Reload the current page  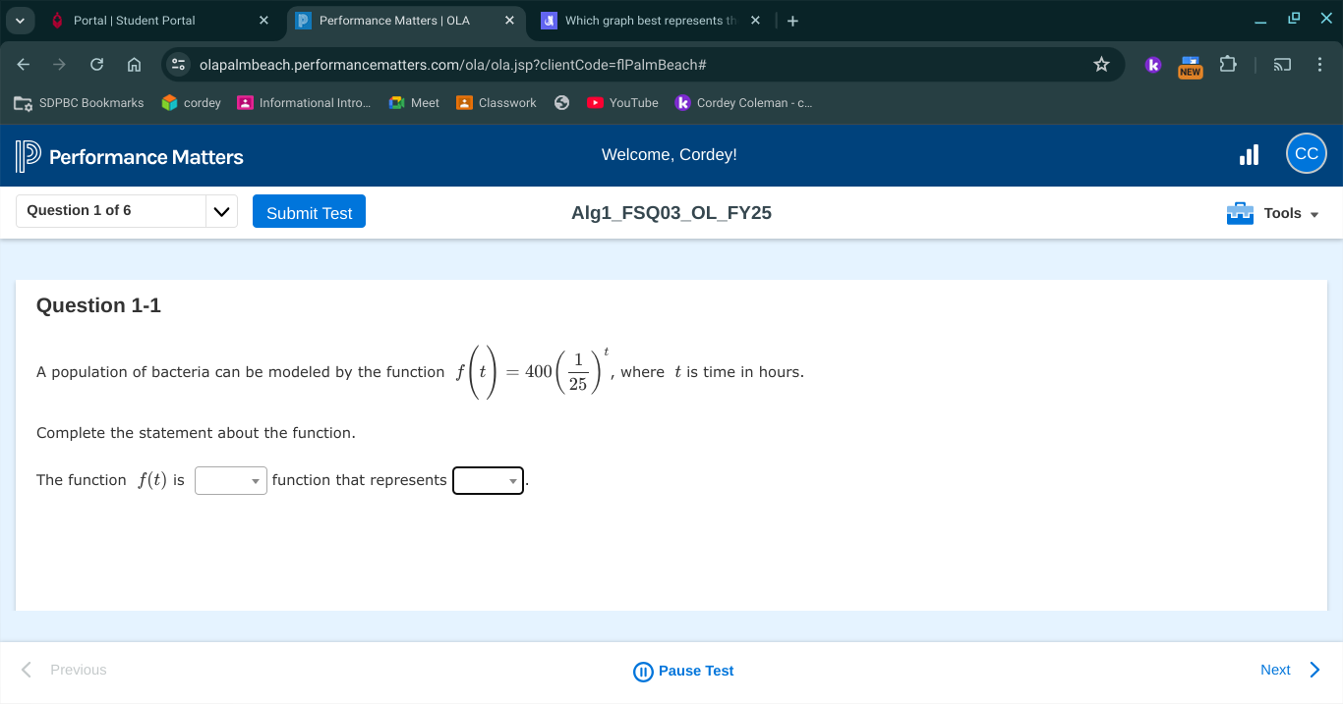click(x=96, y=65)
